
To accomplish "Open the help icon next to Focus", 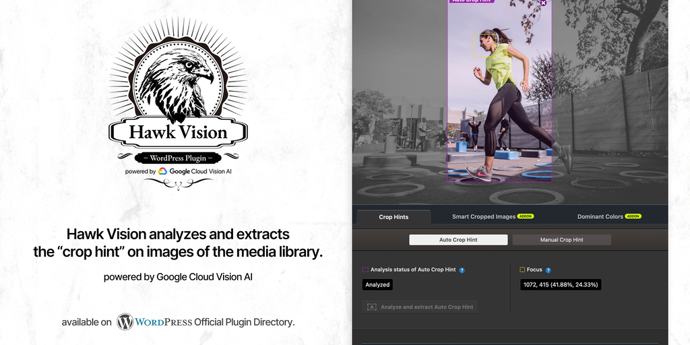I will (x=548, y=270).
